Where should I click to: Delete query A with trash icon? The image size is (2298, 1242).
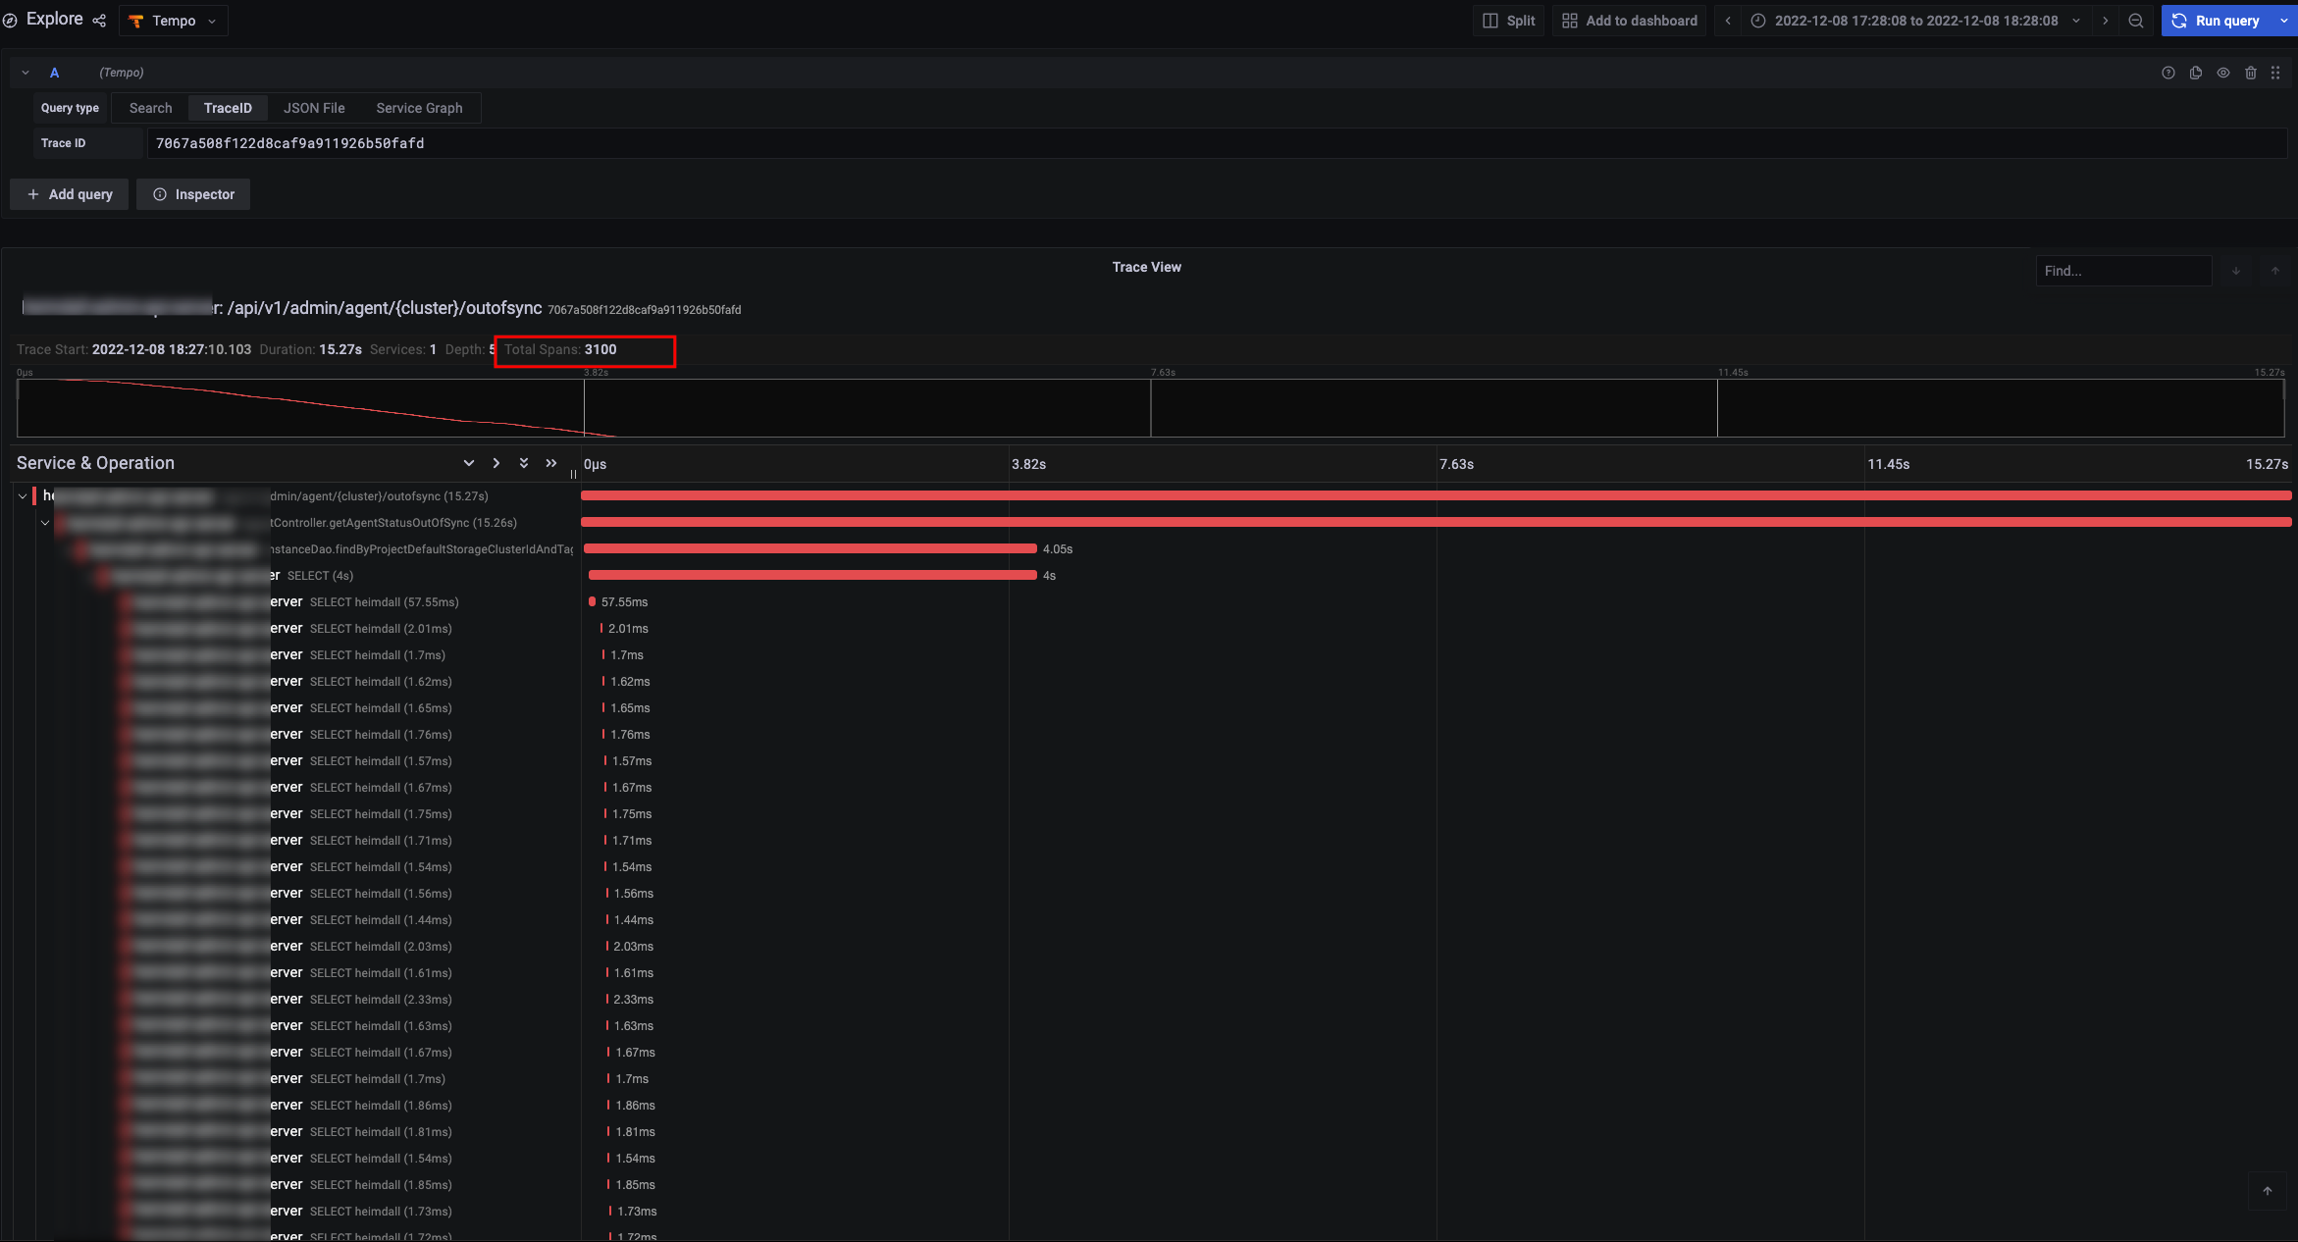(x=2251, y=73)
